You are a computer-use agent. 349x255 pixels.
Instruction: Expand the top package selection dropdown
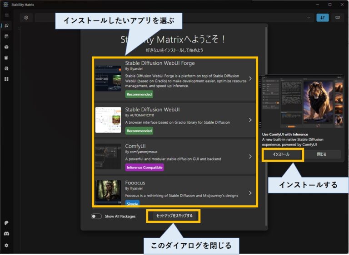click(309, 18)
